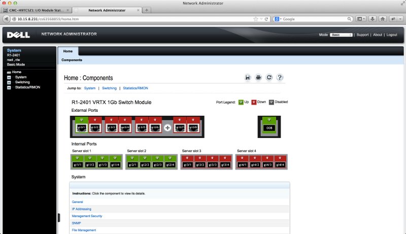Select external port gi0/2
This screenshot has width=406, height=234.
[x=95, y=125]
